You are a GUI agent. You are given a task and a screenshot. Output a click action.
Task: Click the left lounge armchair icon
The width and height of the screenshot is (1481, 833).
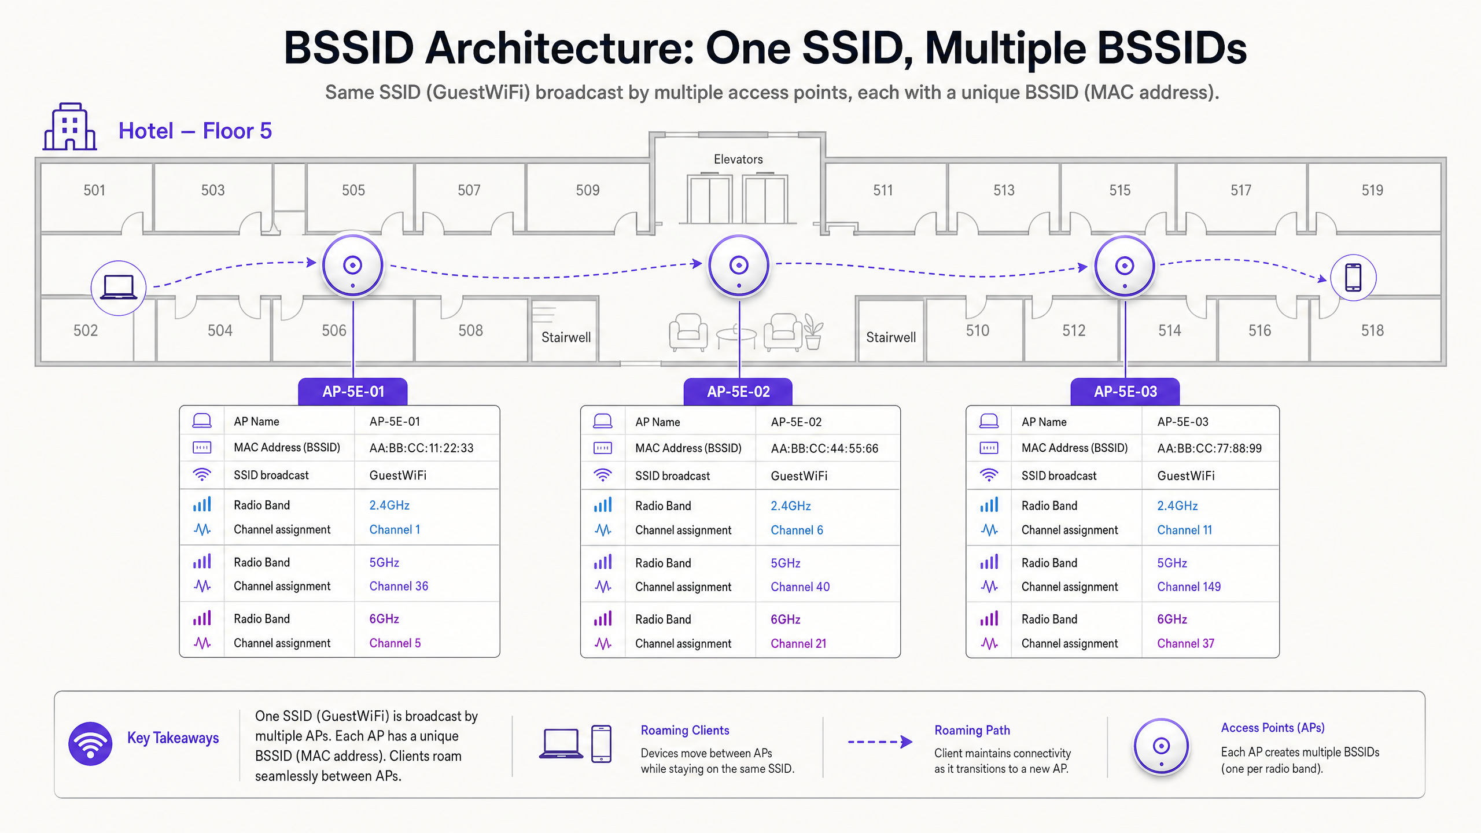coord(688,332)
